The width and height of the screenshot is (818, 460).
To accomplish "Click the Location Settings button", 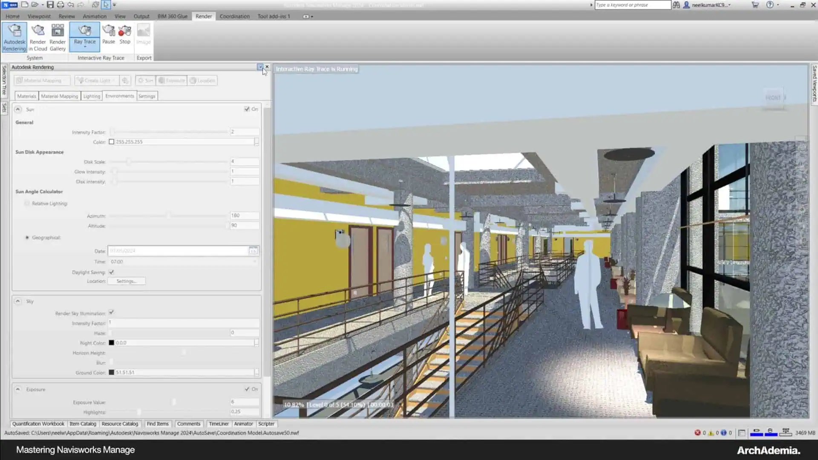I will pyautogui.click(x=127, y=281).
